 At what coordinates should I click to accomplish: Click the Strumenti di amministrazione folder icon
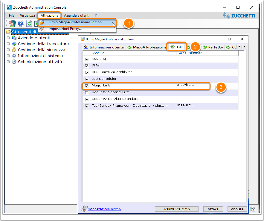click(x=8, y=32)
